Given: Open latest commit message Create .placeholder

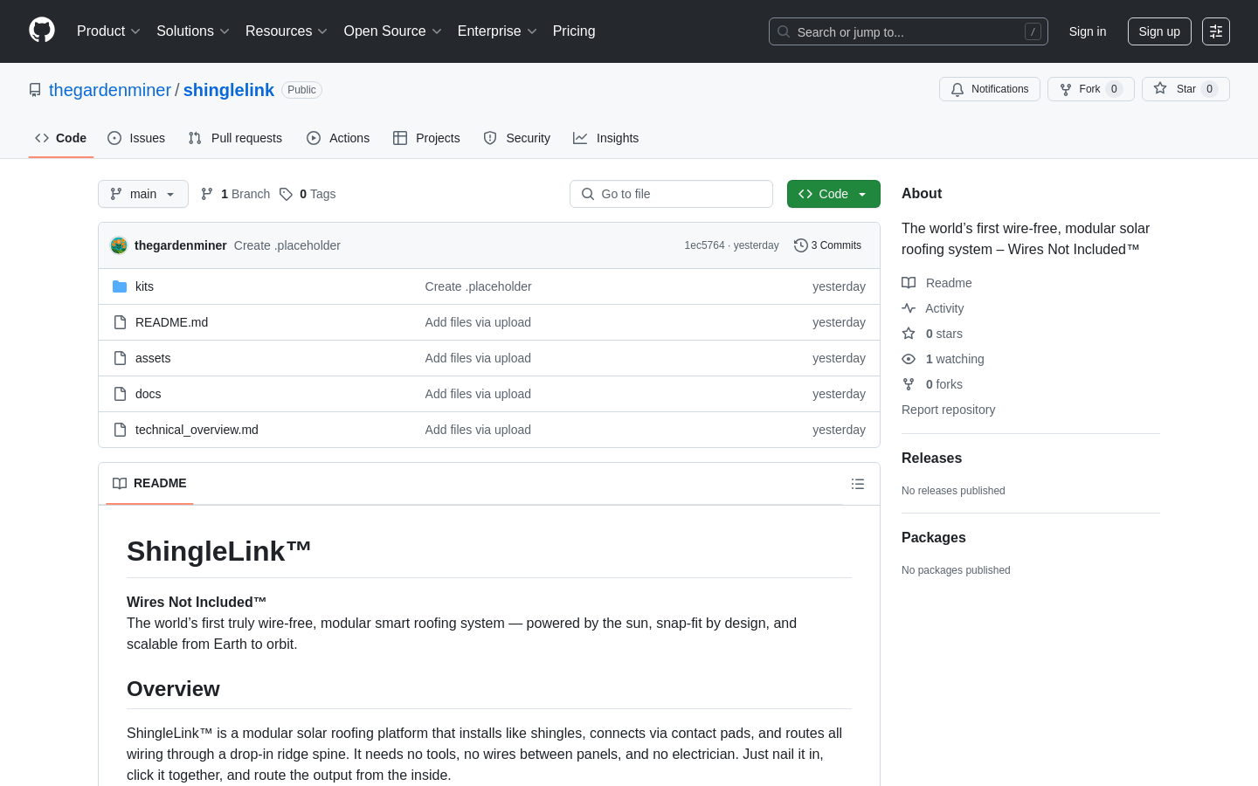Looking at the screenshot, I should coord(287,245).
